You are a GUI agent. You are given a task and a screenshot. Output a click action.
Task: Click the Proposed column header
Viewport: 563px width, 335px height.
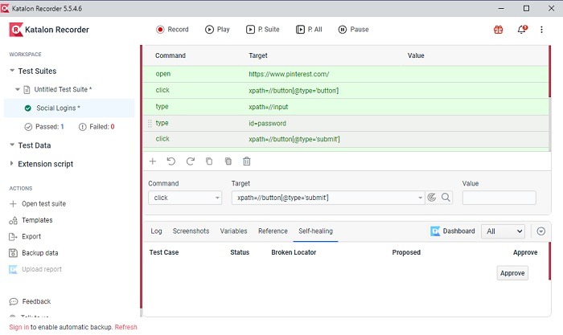click(x=406, y=252)
